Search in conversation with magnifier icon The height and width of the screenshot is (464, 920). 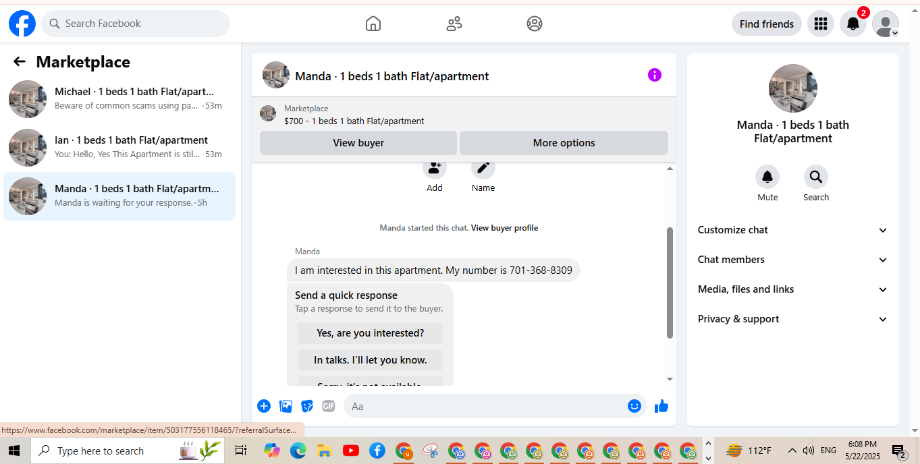816,177
